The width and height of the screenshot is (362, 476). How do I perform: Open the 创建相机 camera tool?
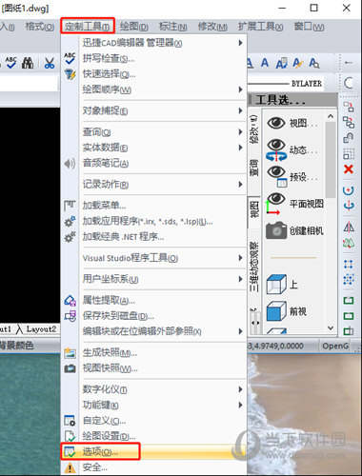tap(294, 230)
